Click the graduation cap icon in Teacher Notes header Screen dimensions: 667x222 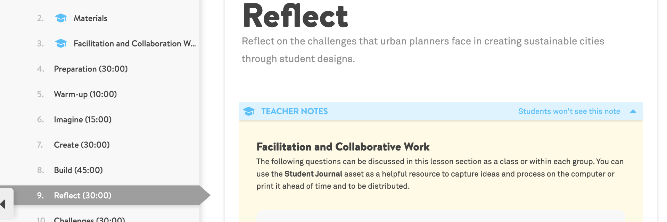click(x=249, y=111)
